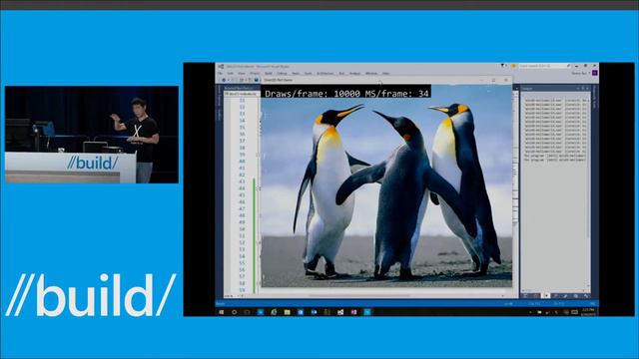Click the Ready status bar text

point(220,303)
